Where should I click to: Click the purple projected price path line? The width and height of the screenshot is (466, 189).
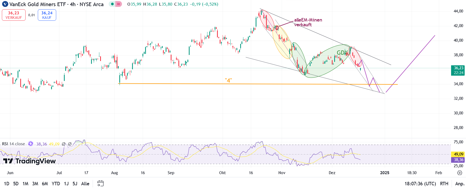(x=410, y=64)
